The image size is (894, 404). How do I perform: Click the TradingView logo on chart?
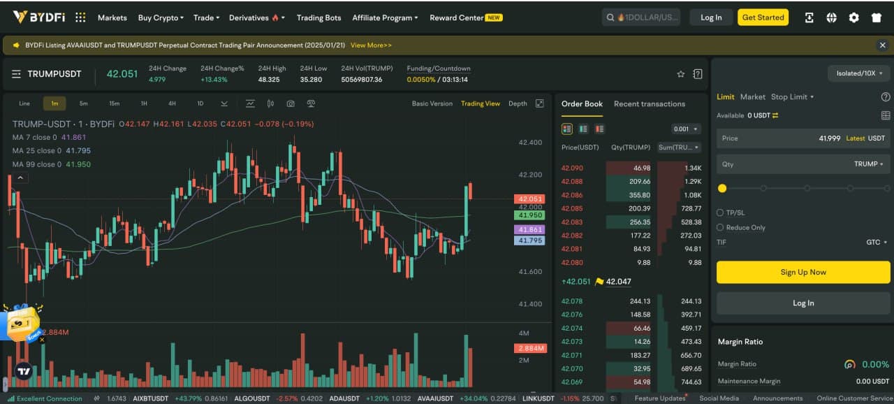[x=24, y=372]
